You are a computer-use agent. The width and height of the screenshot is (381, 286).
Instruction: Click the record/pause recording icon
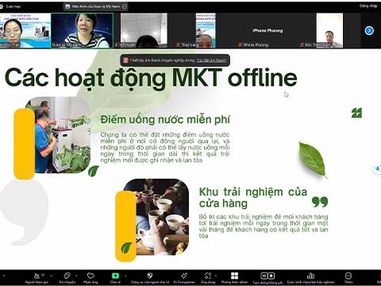click(x=267, y=276)
